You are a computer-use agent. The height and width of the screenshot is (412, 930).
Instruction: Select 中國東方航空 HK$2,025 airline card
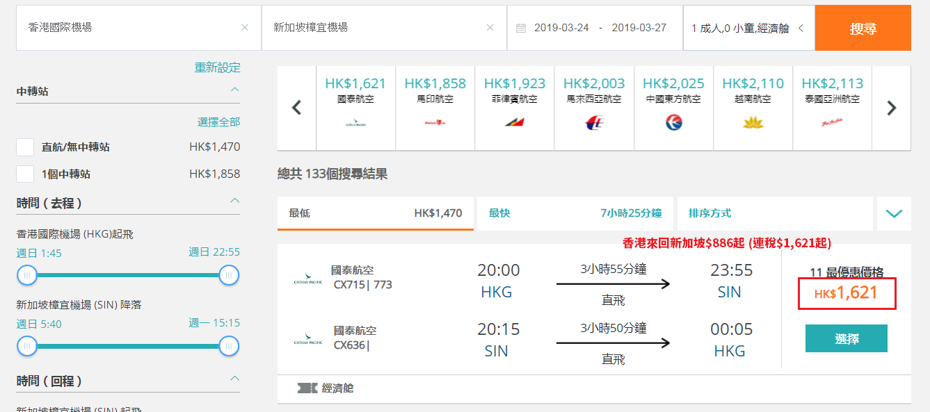tap(673, 108)
